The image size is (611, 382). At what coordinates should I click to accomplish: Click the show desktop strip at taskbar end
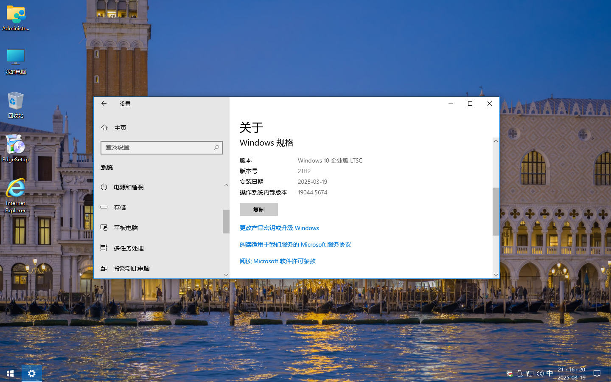[610, 374]
